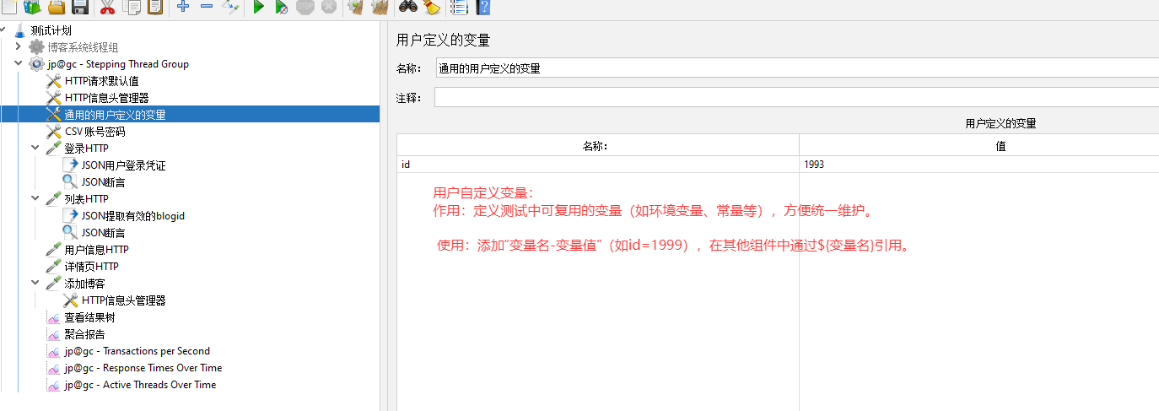Select JSON提取有效的blogid extractor
This screenshot has width=1159, height=411.
(x=132, y=216)
